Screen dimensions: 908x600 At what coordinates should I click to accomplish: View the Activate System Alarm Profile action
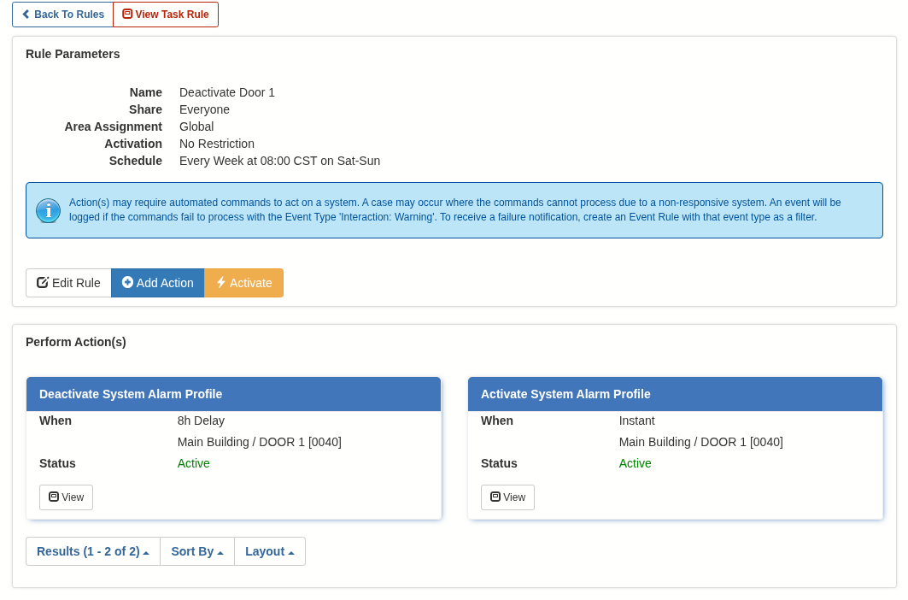tap(507, 497)
